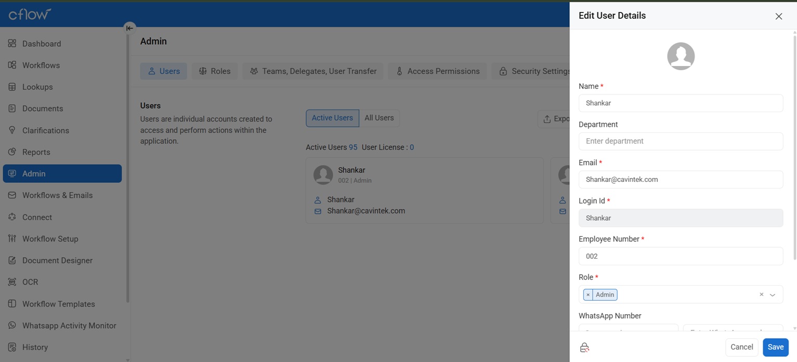
Task: Cancel editing user details
Action: pyautogui.click(x=741, y=347)
